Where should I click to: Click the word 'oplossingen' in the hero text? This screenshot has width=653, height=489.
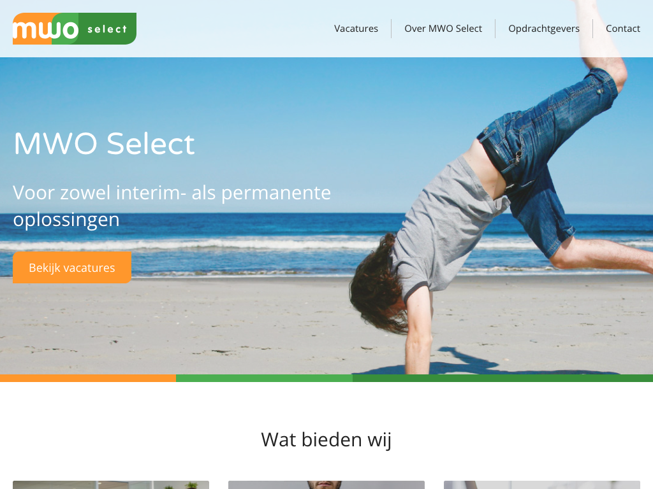66,220
